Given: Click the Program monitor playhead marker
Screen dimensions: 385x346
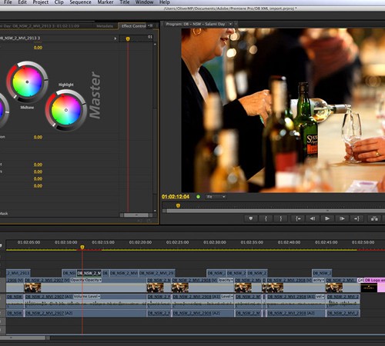Looking at the screenshot, I should click(x=178, y=205).
